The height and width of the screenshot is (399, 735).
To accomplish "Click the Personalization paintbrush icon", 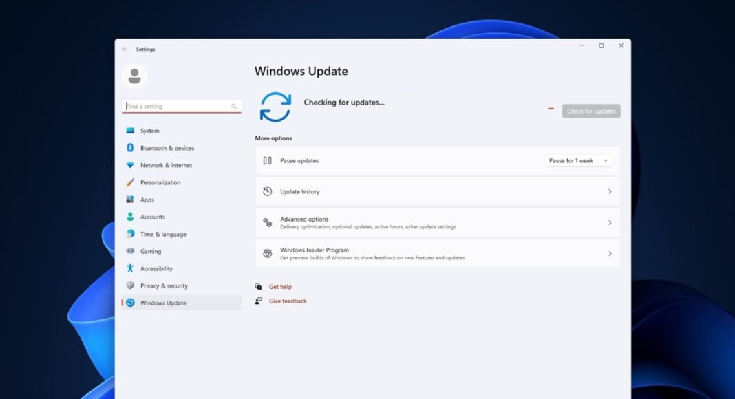I will click(x=130, y=182).
